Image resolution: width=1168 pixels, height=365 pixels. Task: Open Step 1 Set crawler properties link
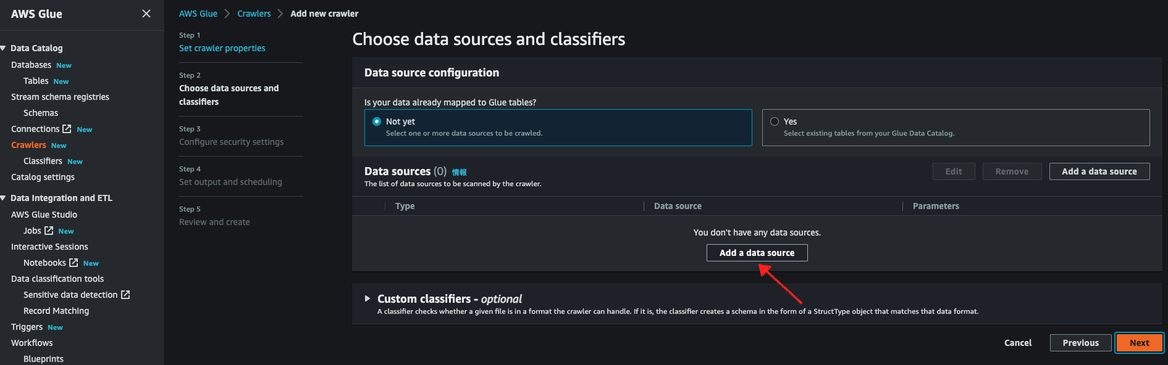pyautogui.click(x=222, y=48)
